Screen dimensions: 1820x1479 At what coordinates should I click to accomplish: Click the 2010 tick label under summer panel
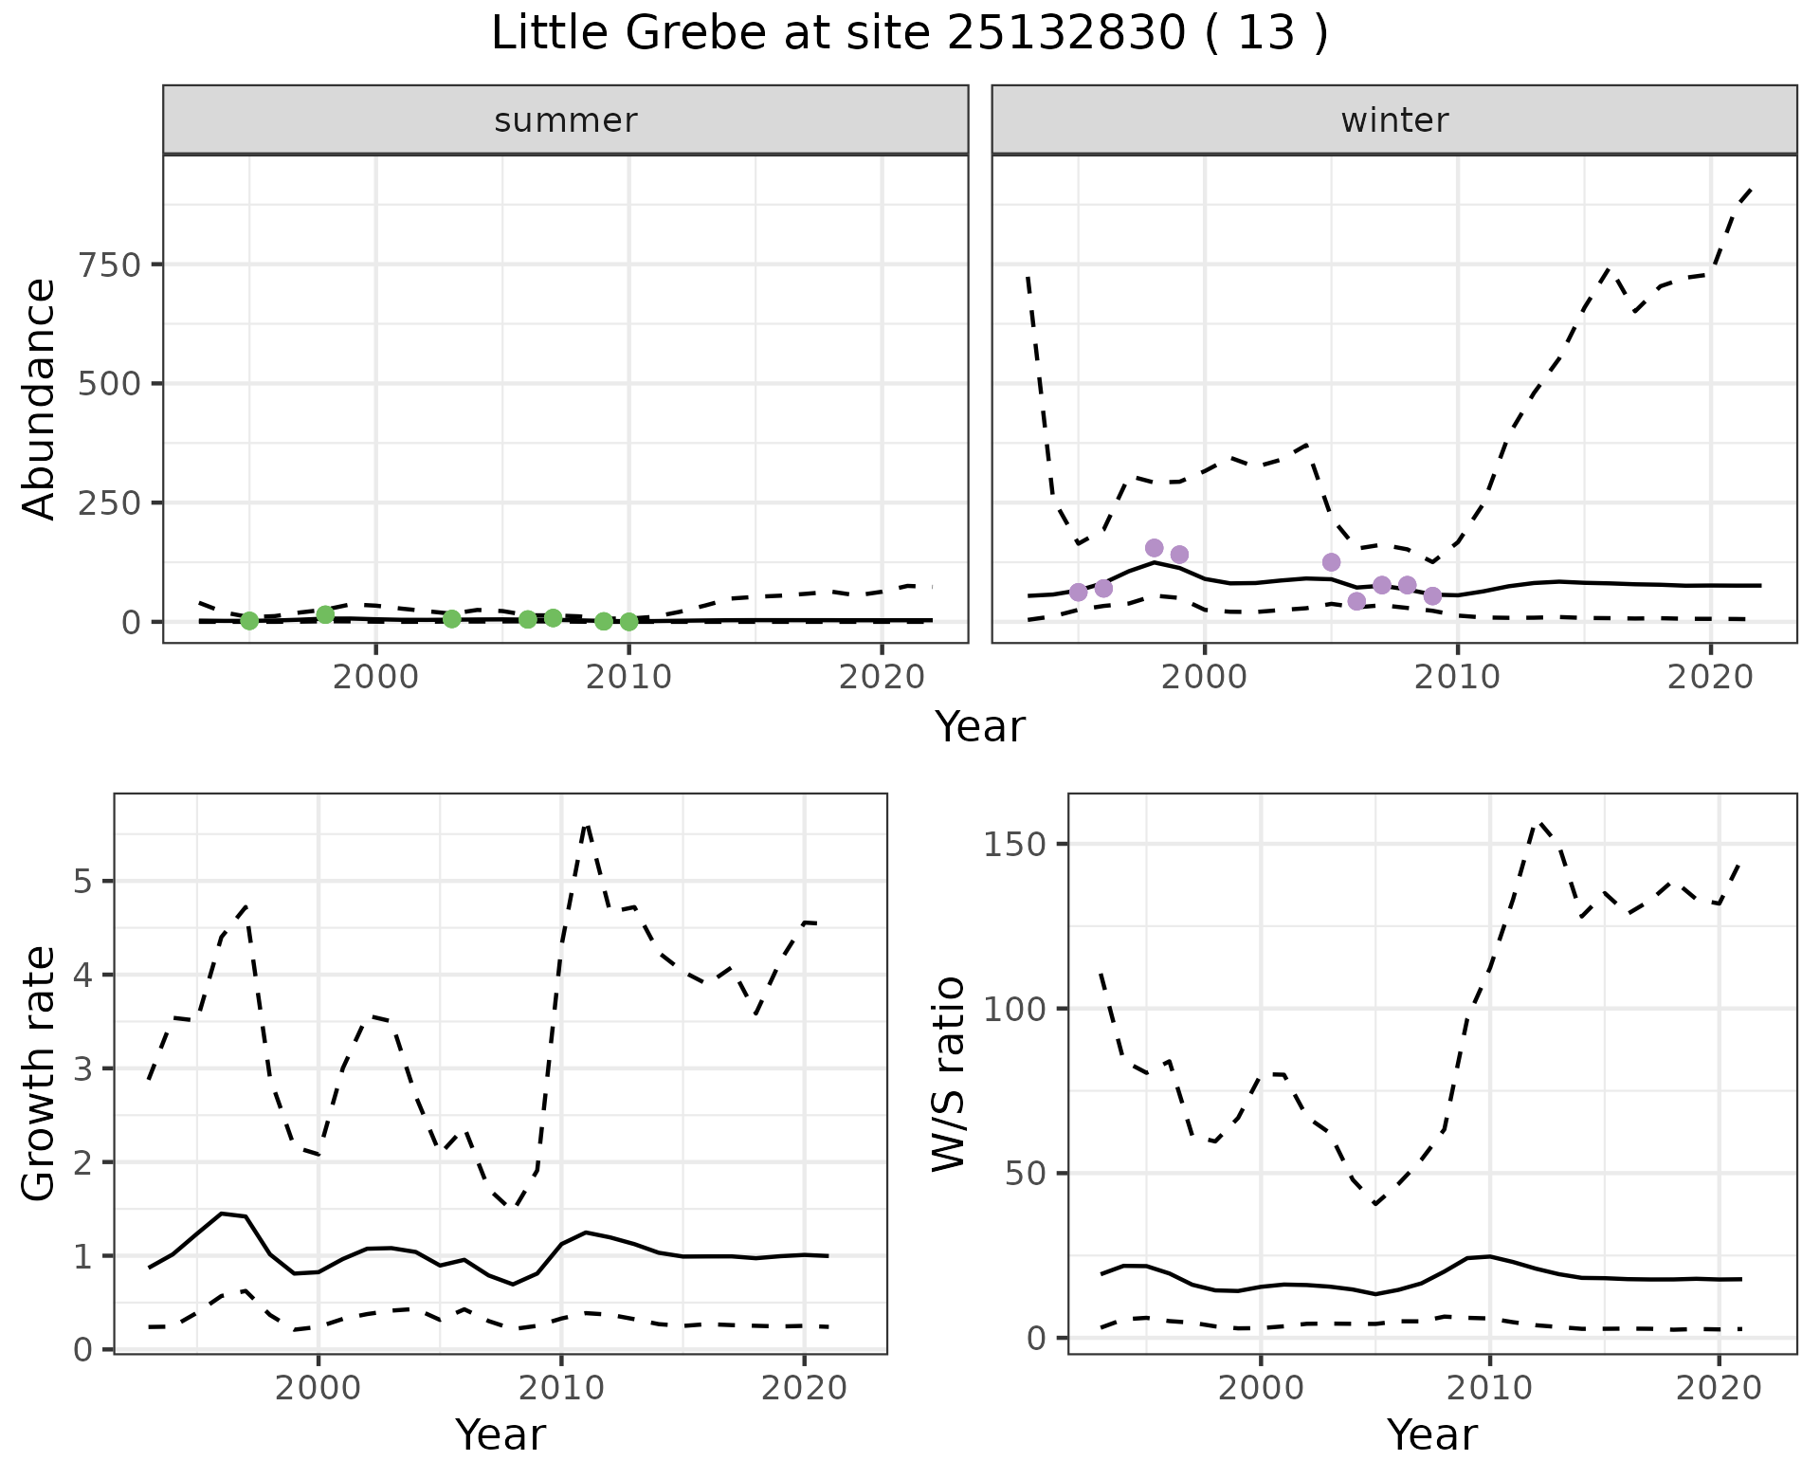click(628, 677)
